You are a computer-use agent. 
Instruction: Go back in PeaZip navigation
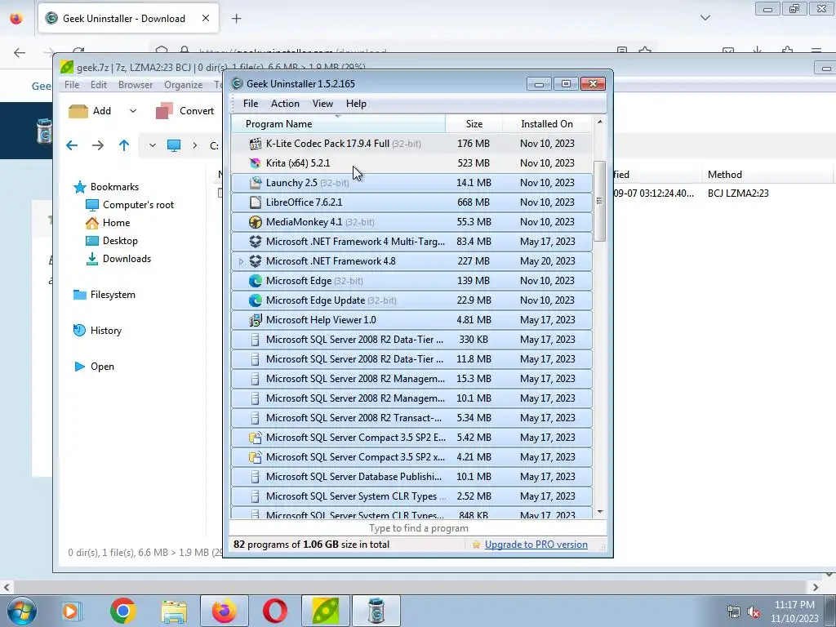[72, 145]
